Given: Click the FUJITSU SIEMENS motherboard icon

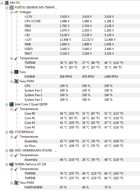Looking at the screenshot, I should click(x=11, y=7).
